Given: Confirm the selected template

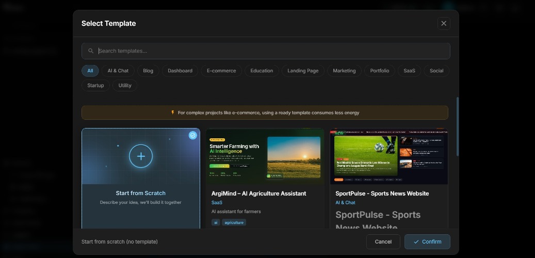Looking at the screenshot, I should click(427, 241).
